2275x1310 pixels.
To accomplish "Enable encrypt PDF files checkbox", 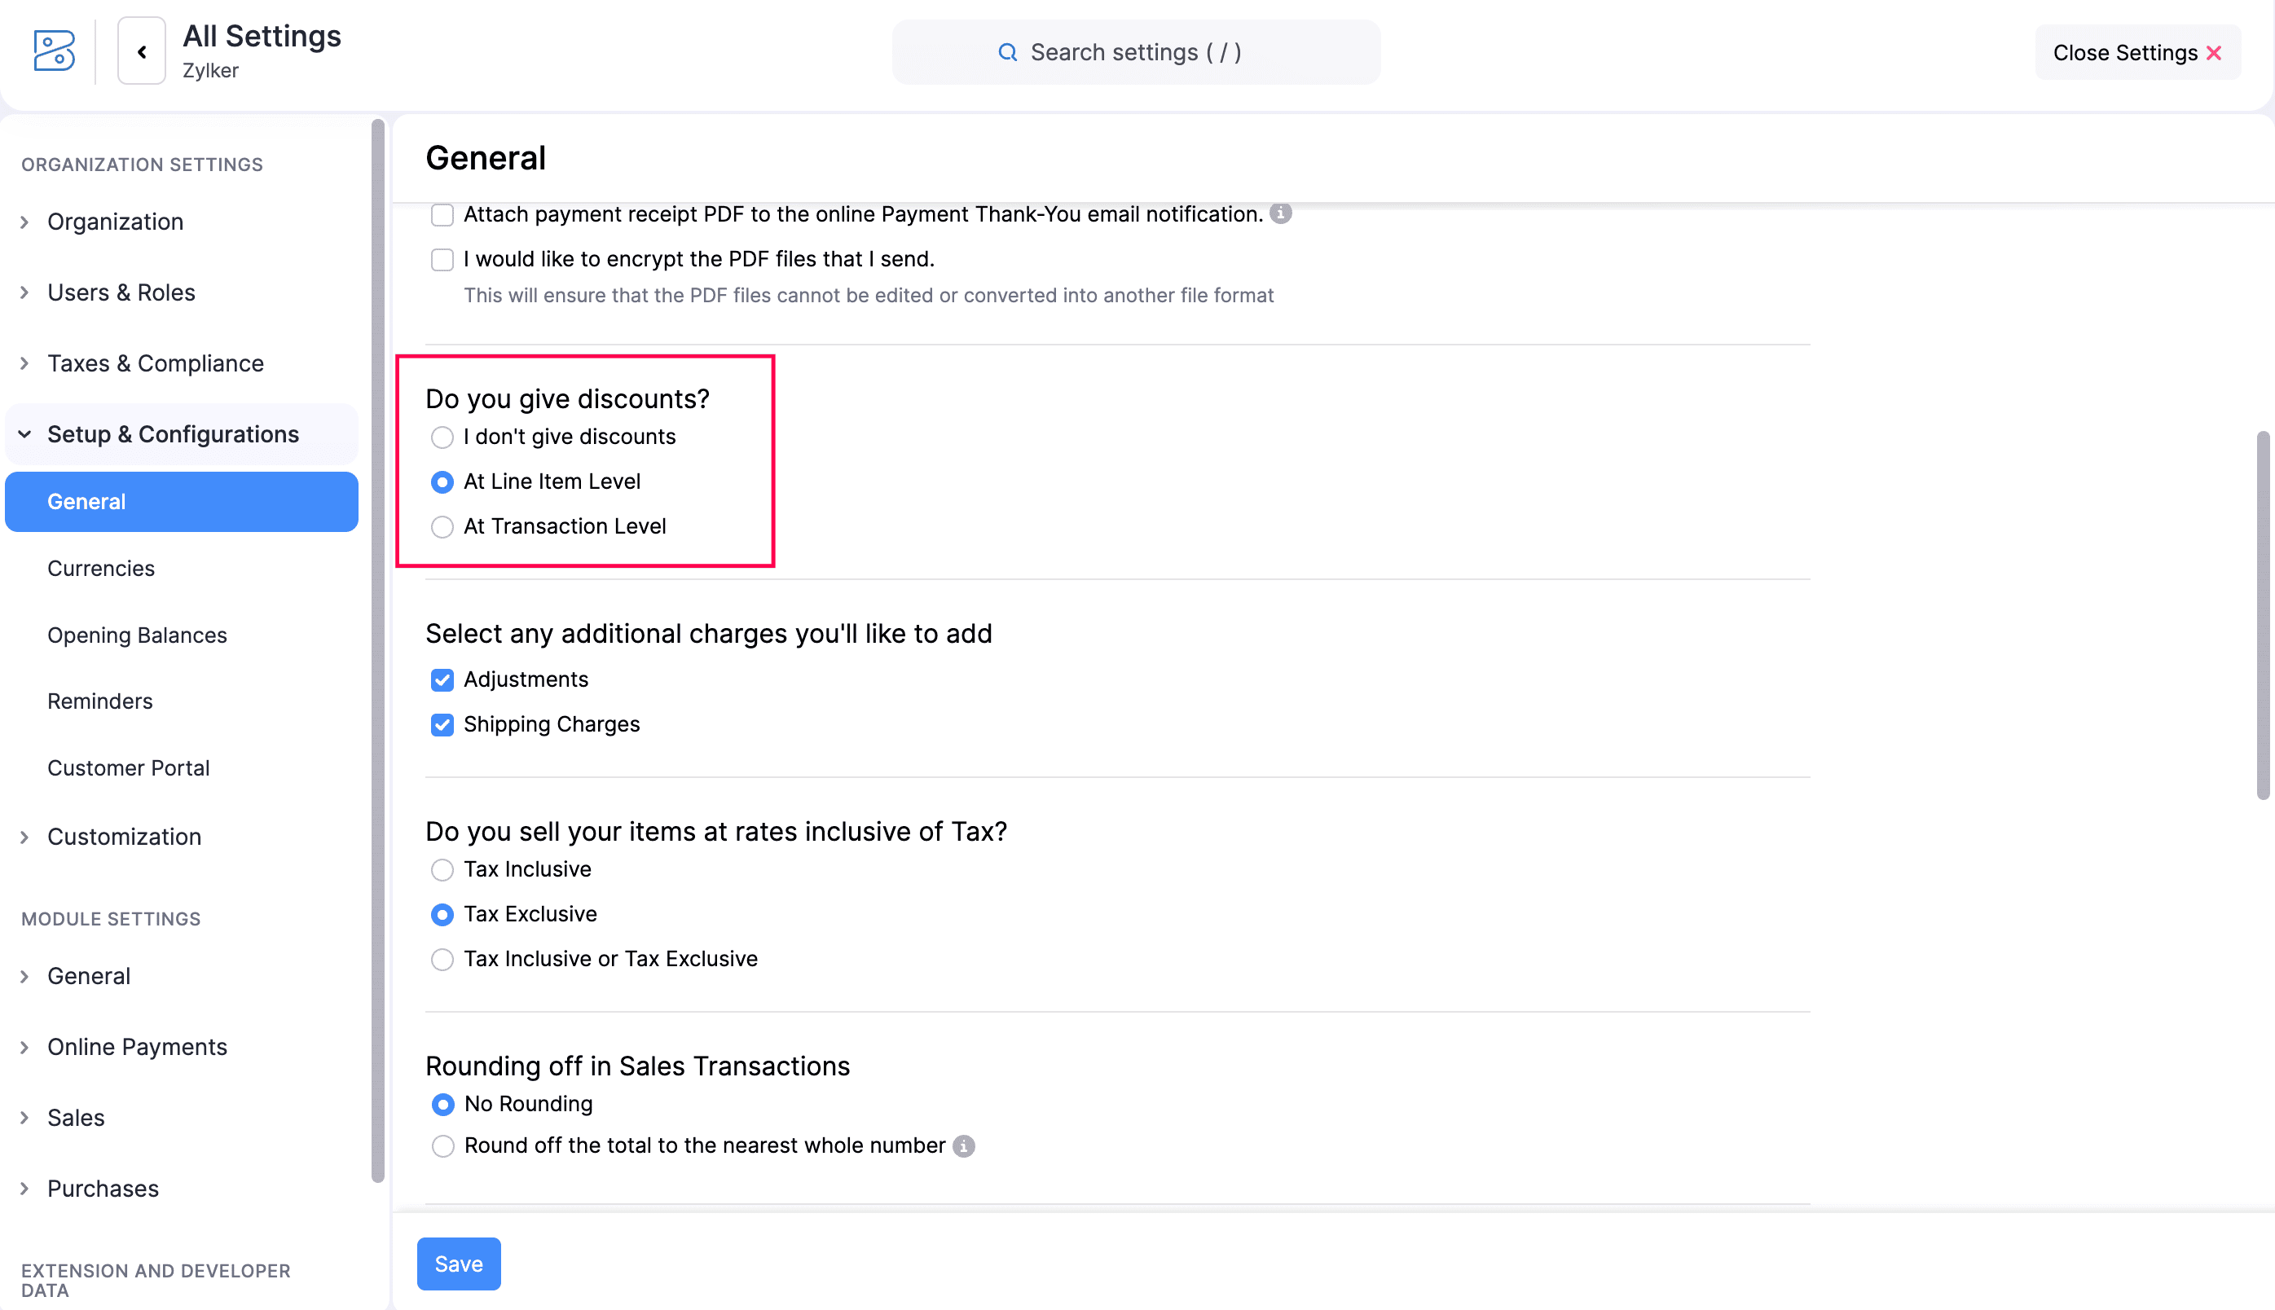I will 442,260.
